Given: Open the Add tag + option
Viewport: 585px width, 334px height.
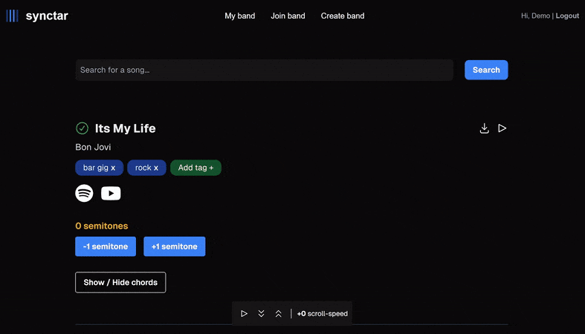Looking at the screenshot, I should tap(195, 168).
